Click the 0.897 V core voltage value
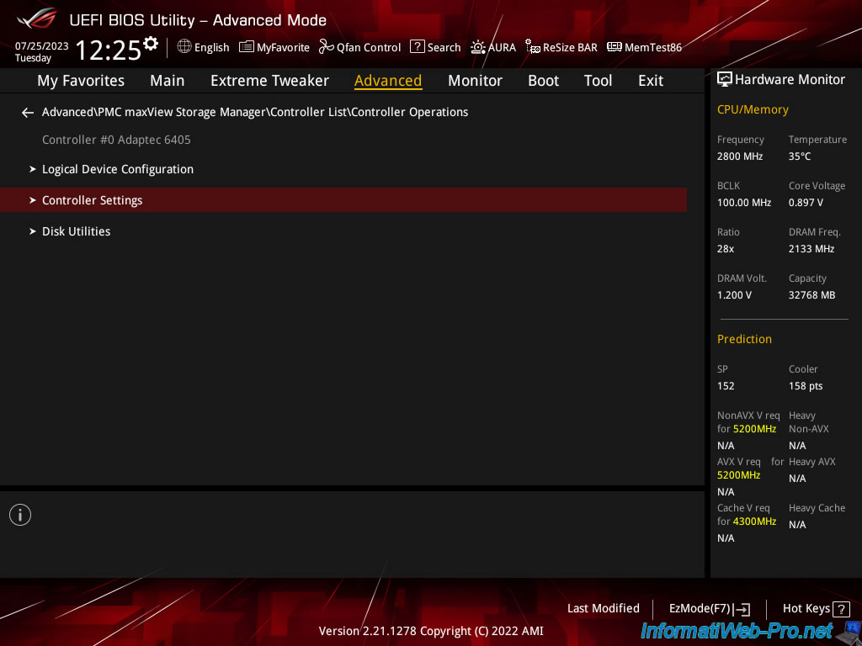 click(x=806, y=203)
